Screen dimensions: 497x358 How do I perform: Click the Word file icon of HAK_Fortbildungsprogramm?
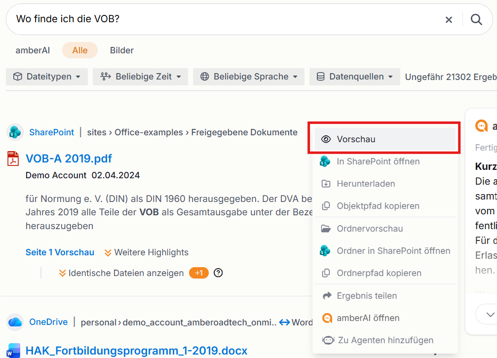pyautogui.click(x=13, y=351)
